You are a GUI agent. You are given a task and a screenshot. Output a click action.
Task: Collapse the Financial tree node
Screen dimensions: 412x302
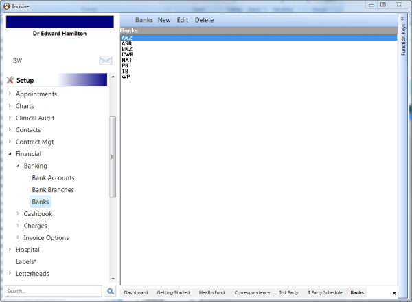10,153
